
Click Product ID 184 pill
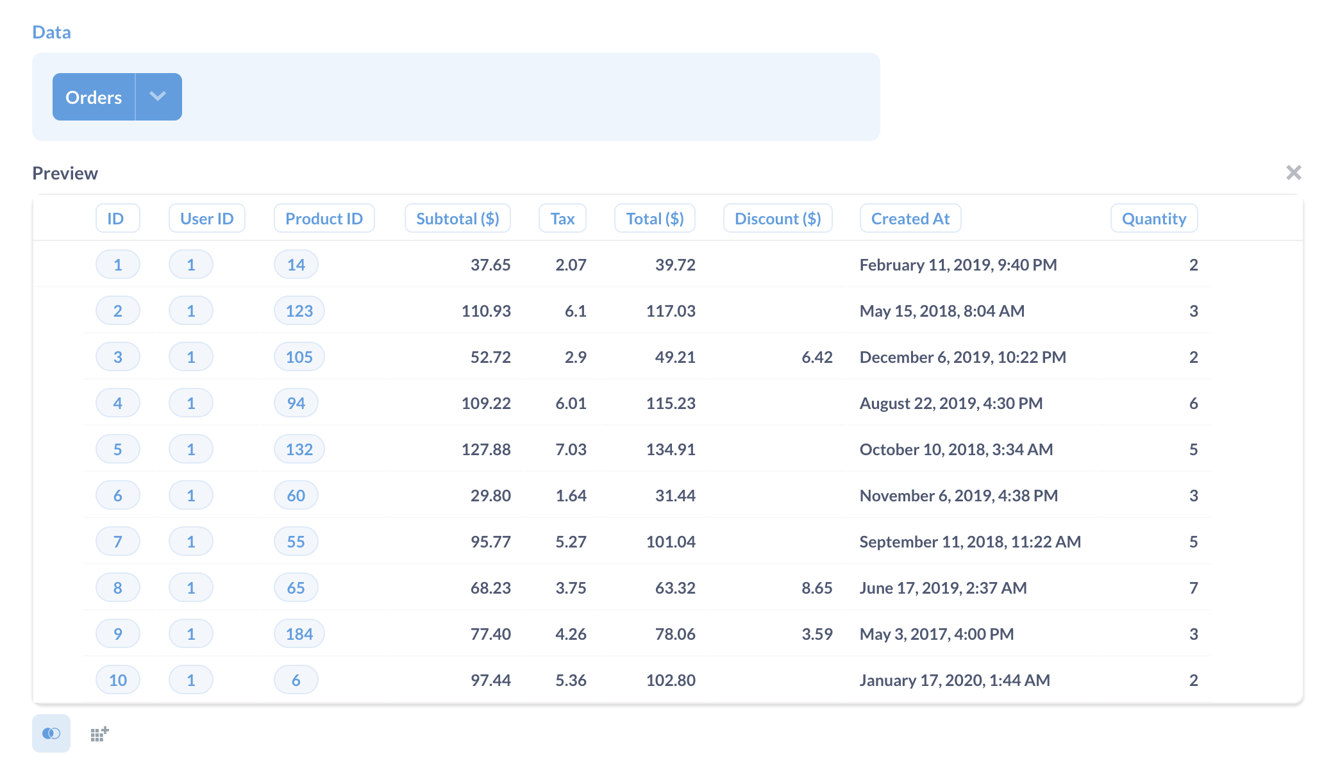pyautogui.click(x=299, y=634)
